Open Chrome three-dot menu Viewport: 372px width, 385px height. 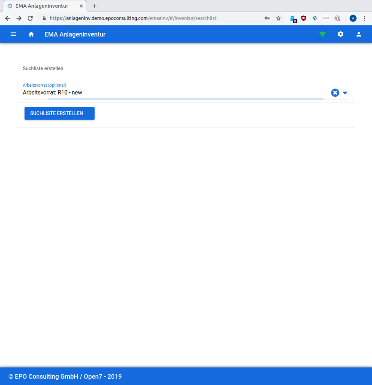(365, 18)
